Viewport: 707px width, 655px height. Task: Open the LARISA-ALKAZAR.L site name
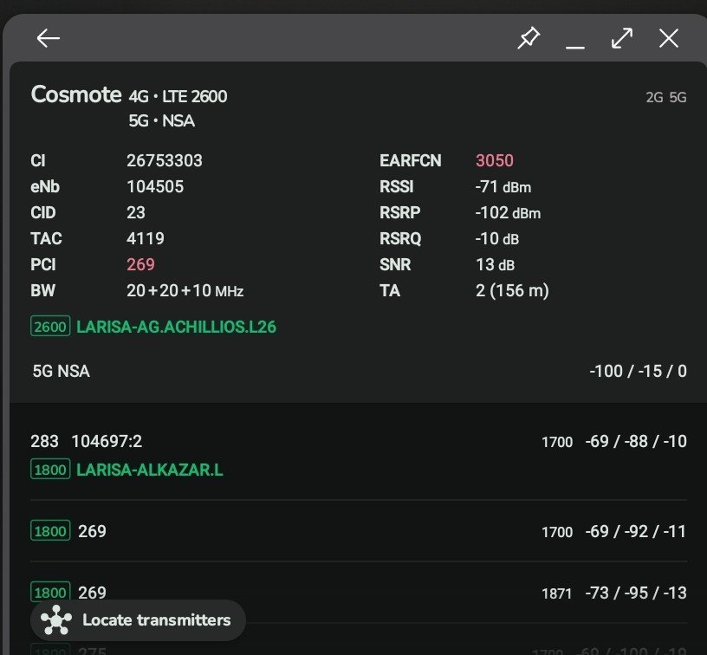coord(150,470)
